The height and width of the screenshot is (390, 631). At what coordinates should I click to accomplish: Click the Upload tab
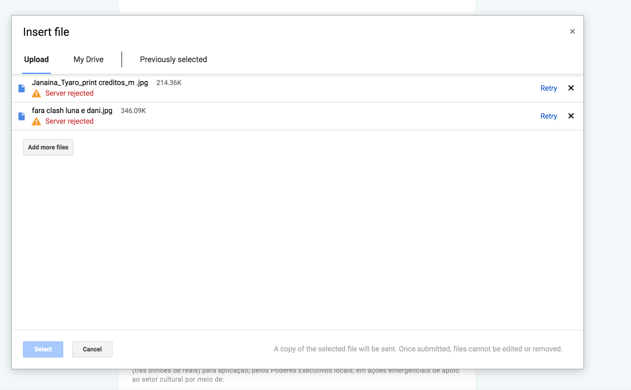click(x=36, y=59)
